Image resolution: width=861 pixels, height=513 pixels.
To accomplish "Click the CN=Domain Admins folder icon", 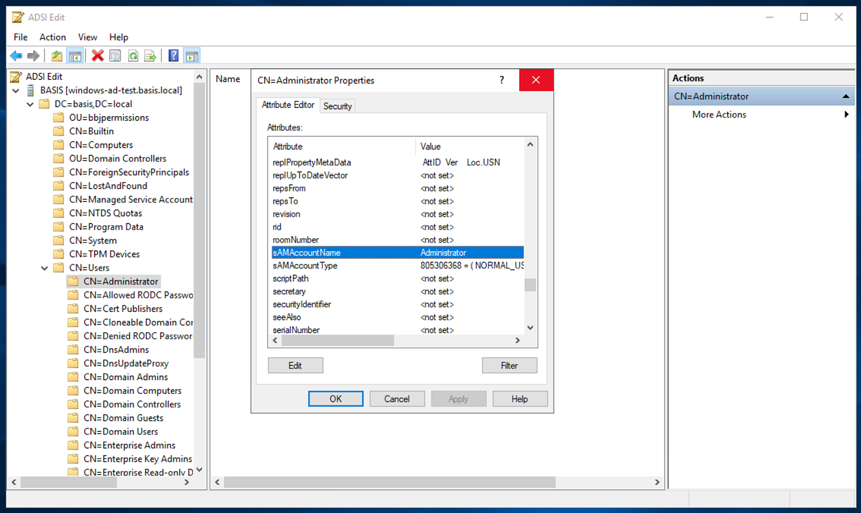I will coord(73,377).
